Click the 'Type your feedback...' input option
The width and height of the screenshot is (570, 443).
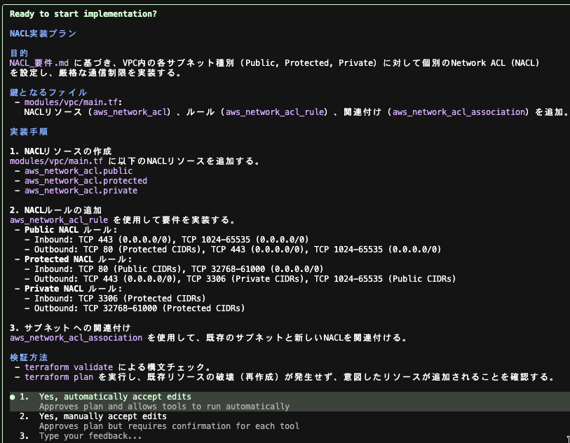click(90, 436)
